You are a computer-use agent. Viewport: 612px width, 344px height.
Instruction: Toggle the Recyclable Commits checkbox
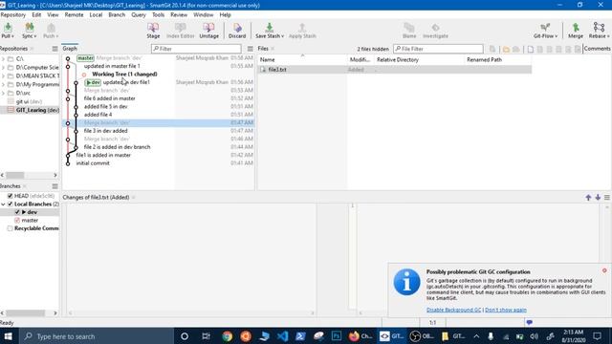[x=11, y=228]
